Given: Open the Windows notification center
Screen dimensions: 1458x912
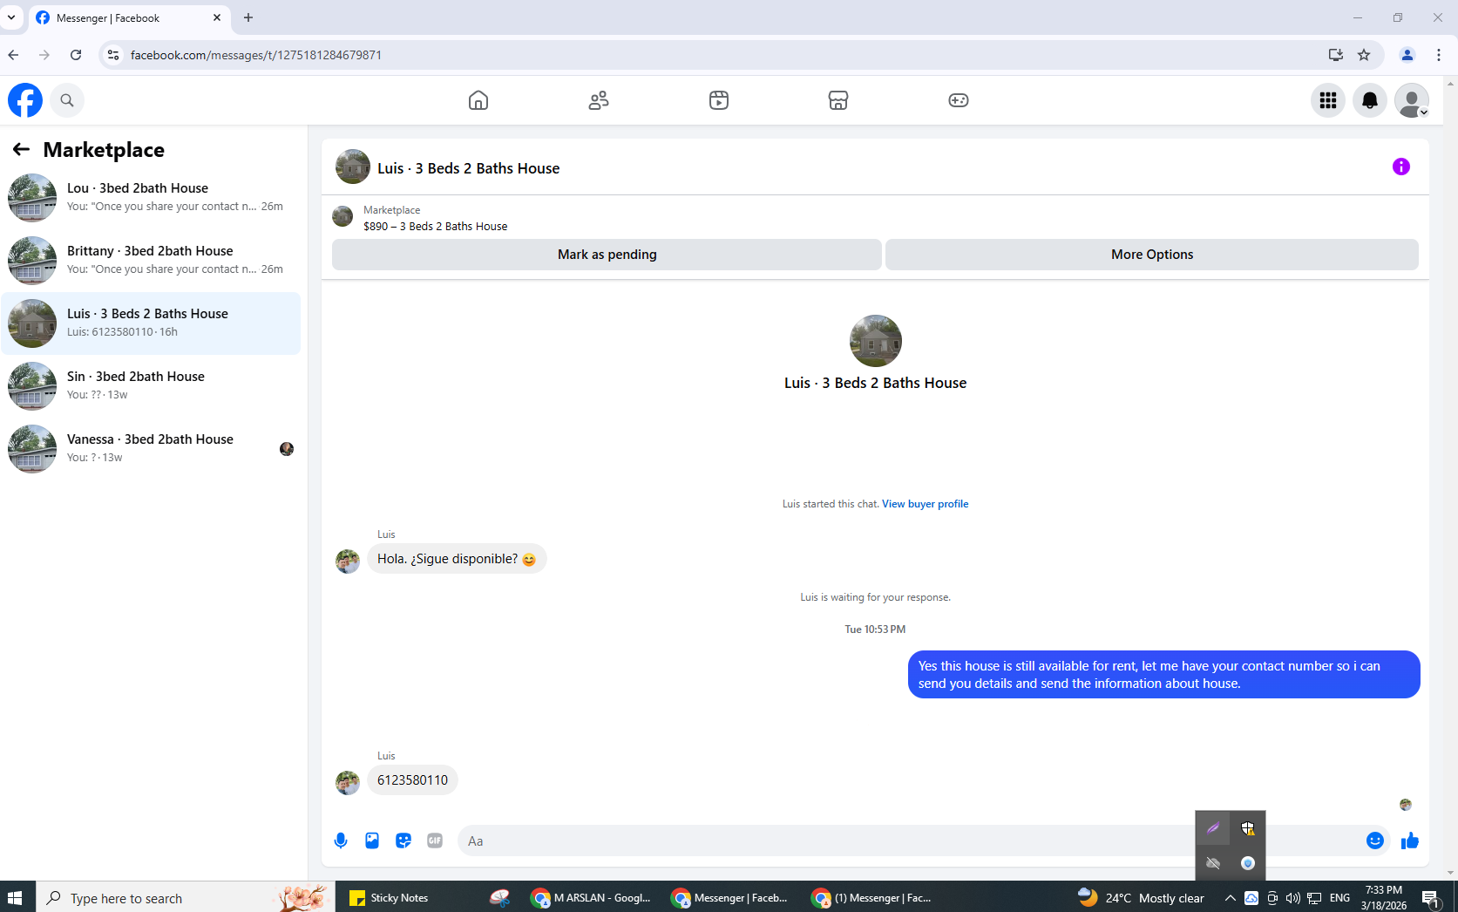Looking at the screenshot, I should pos(1431,898).
